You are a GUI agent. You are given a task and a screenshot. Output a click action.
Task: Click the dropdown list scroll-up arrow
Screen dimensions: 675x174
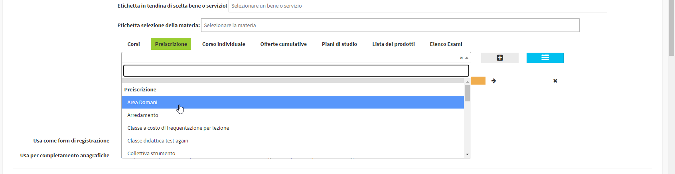[x=467, y=82]
